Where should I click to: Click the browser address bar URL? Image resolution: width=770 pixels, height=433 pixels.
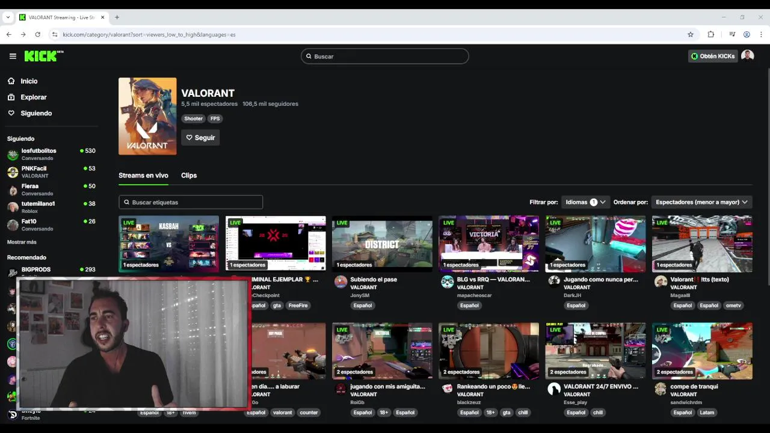click(149, 34)
